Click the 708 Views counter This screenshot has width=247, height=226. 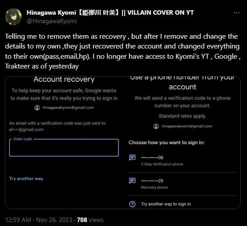[90, 220]
